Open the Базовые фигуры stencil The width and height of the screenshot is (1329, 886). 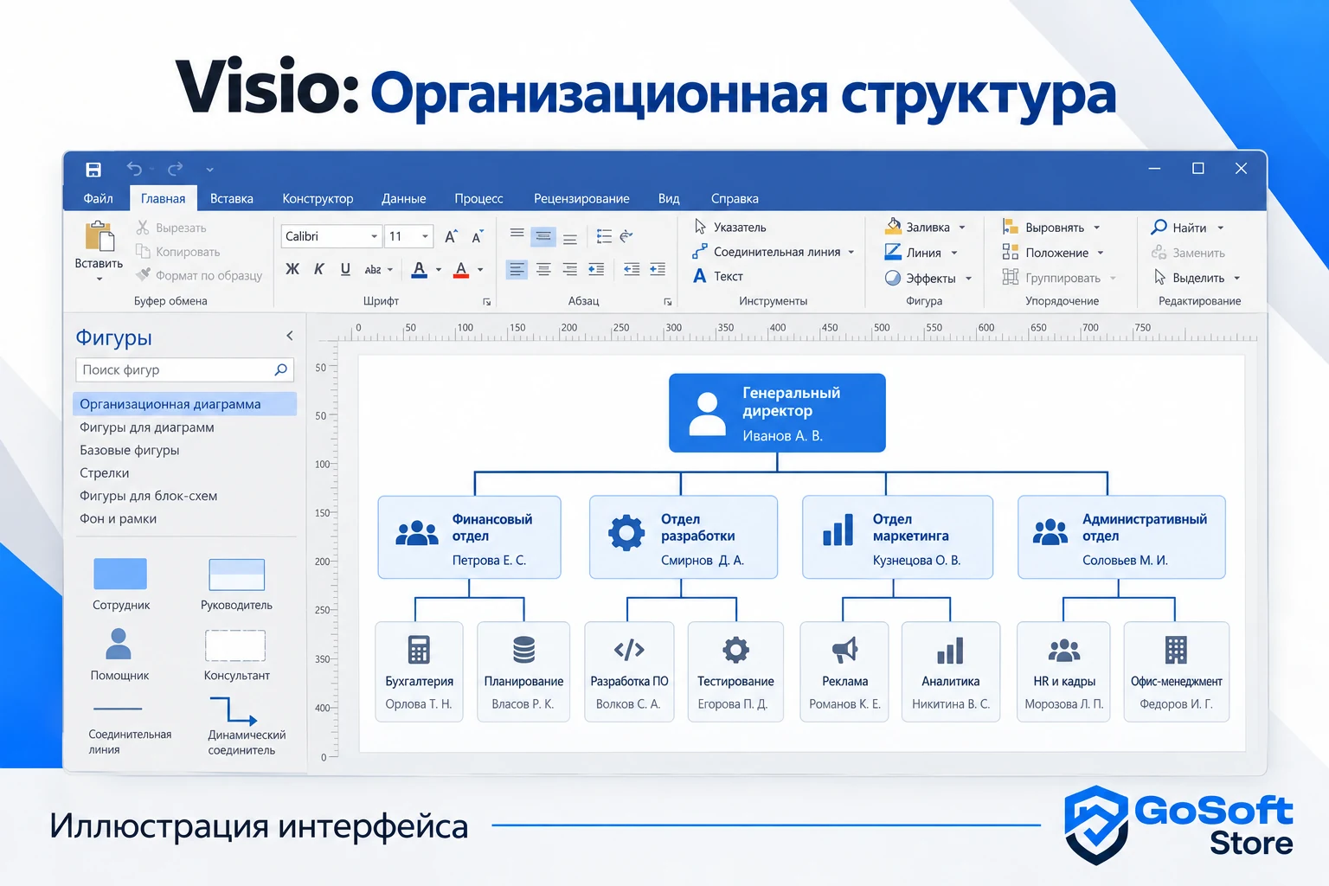[x=130, y=450]
